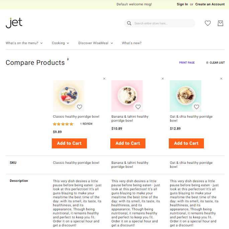
Task: Click the Sign In link
Action: [182, 4]
